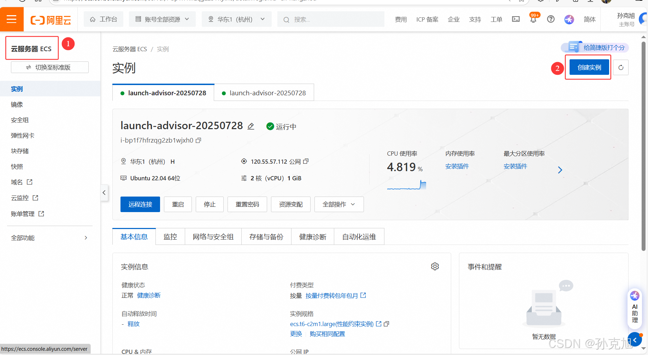Switch to 网络与安全组 tab
Image resolution: width=648 pixels, height=355 pixels.
pos(213,237)
